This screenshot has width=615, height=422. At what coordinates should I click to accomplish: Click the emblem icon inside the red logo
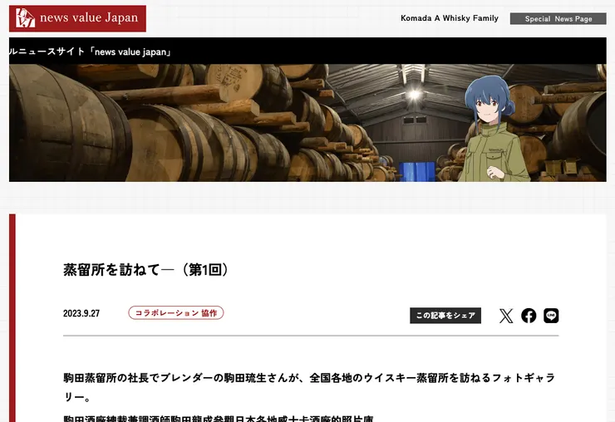coord(25,18)
